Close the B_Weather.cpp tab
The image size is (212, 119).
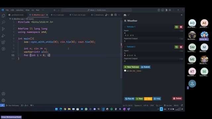[x=47, y=15]
